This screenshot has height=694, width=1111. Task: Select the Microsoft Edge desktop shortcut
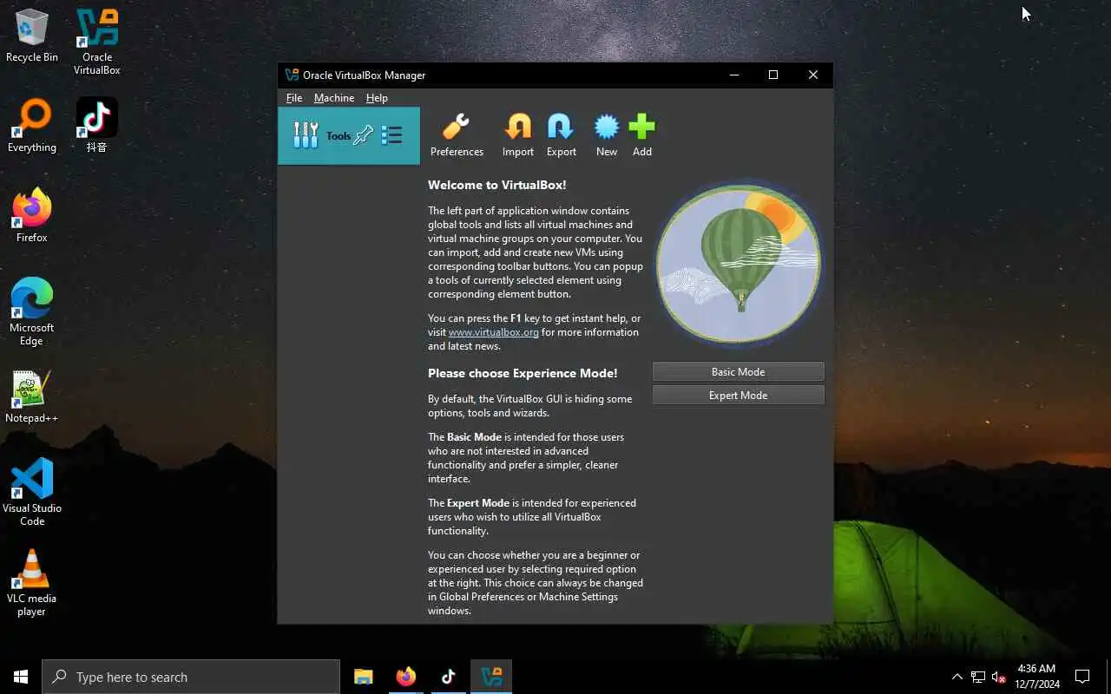[32, 312]
